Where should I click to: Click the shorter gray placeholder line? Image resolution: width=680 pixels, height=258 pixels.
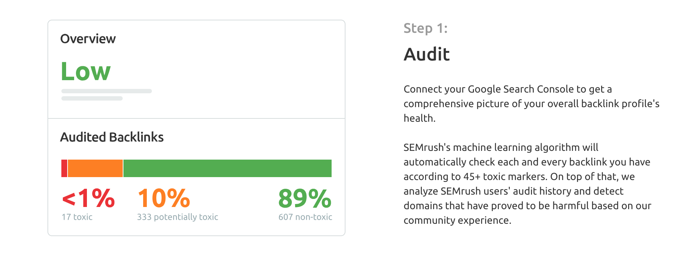click(92, 98)
